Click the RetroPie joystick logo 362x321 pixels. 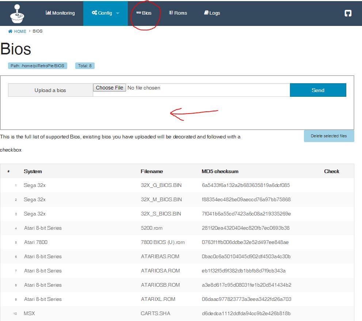pos(16,13)
